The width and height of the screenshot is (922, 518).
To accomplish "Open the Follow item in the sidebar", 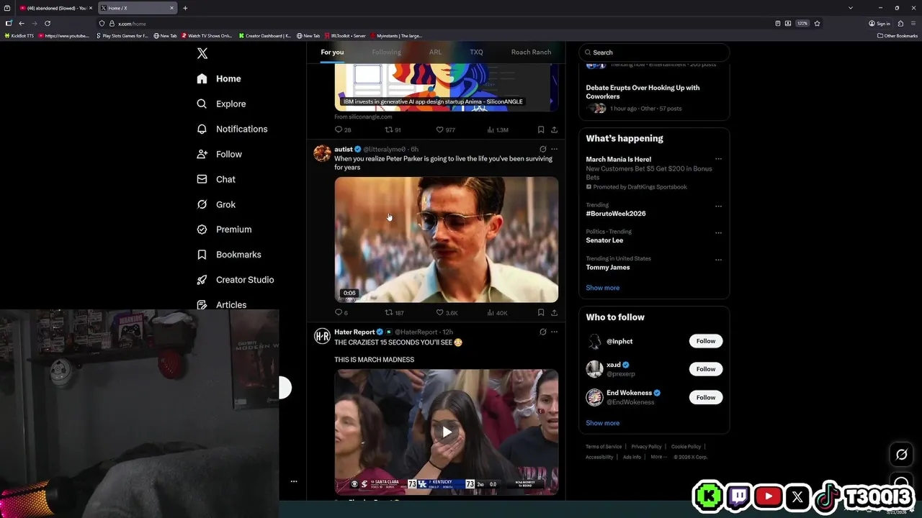I will coord(219,154).
